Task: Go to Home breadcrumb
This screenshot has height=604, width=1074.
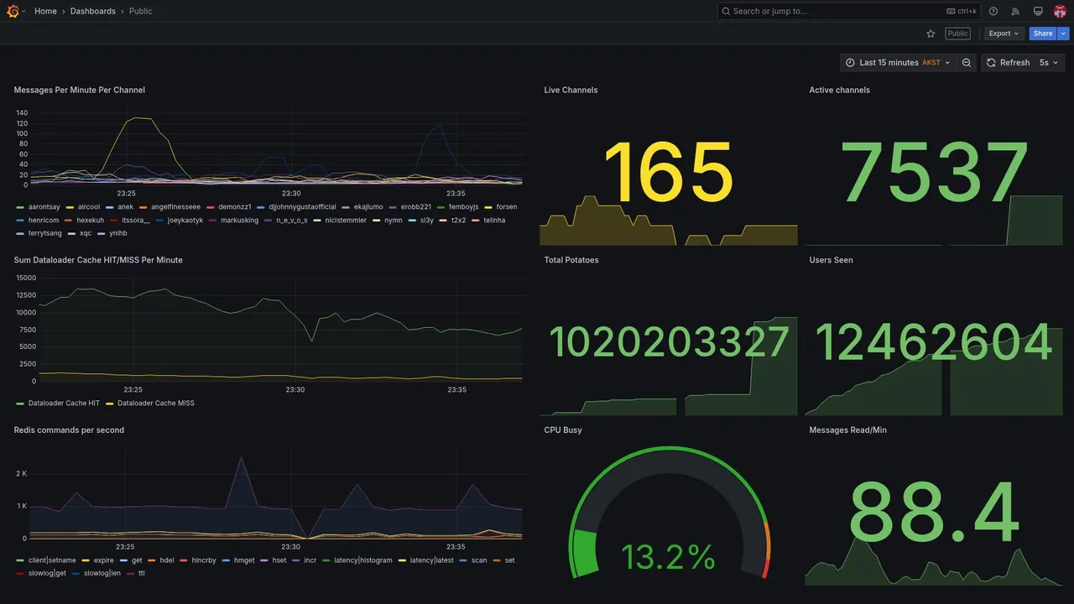Action: click(45, 11)
